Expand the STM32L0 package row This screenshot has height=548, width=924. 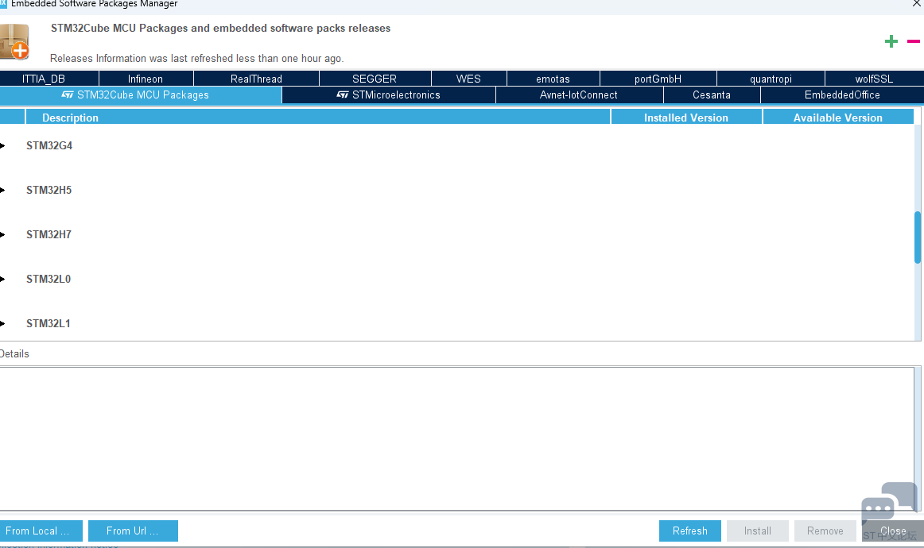point(2,279)
